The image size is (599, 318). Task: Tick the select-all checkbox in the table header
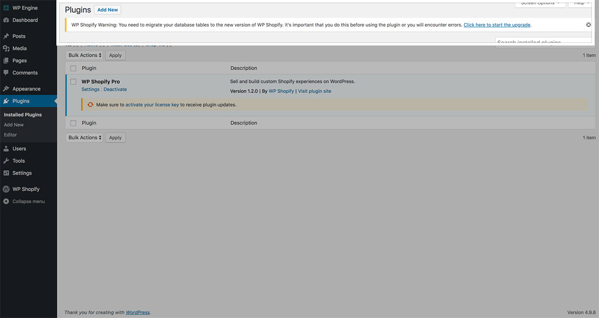click(x=73, y=68)
